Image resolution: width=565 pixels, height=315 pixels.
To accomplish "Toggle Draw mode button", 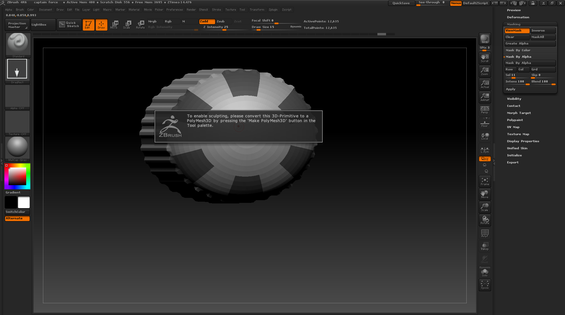I will (x=101, y=25).
